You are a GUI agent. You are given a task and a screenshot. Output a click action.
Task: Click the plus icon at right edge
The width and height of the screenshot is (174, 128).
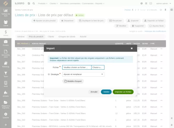click(x=172, y=118)
